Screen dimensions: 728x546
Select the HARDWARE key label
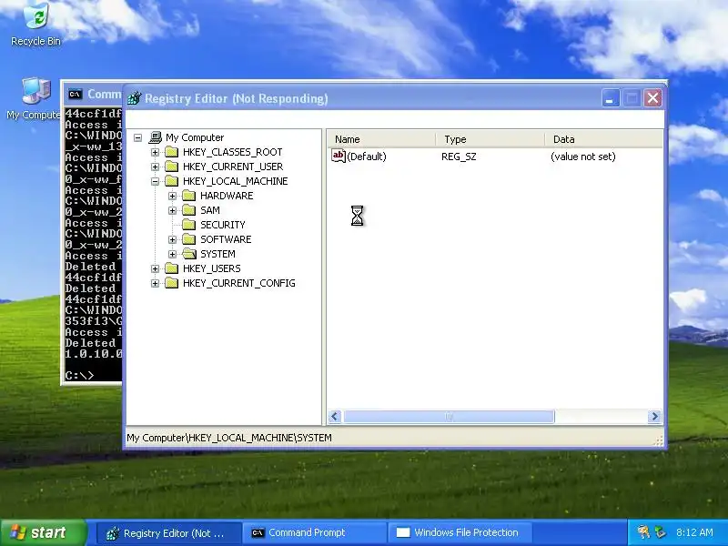(227, 196)
